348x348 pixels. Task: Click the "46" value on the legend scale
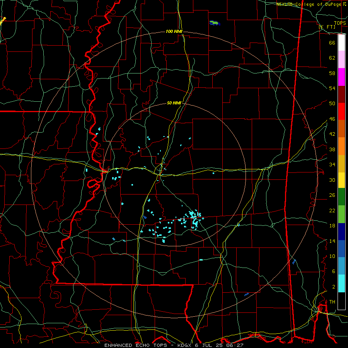[332, 119]
